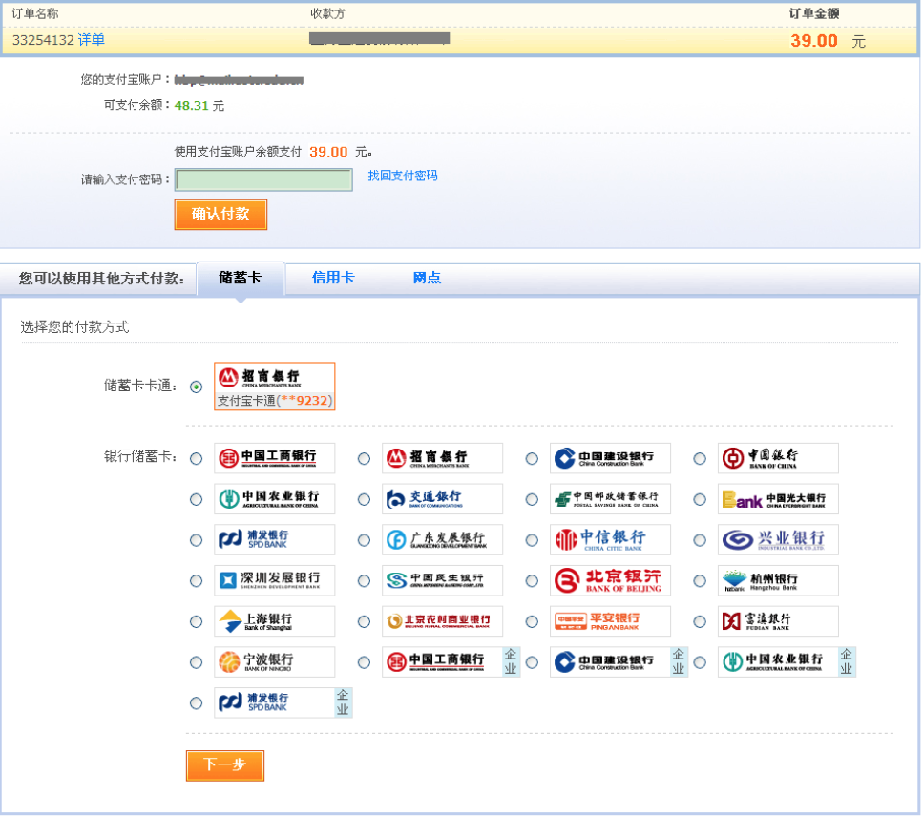This screenshot has width=923, height=816.
Task: Choose the 中国邮政储蓄银行 logo
Action: pos(609,499)
